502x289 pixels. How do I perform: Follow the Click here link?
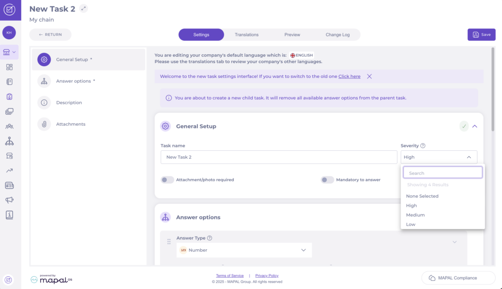pyautogui.click(x=349, y=76)
